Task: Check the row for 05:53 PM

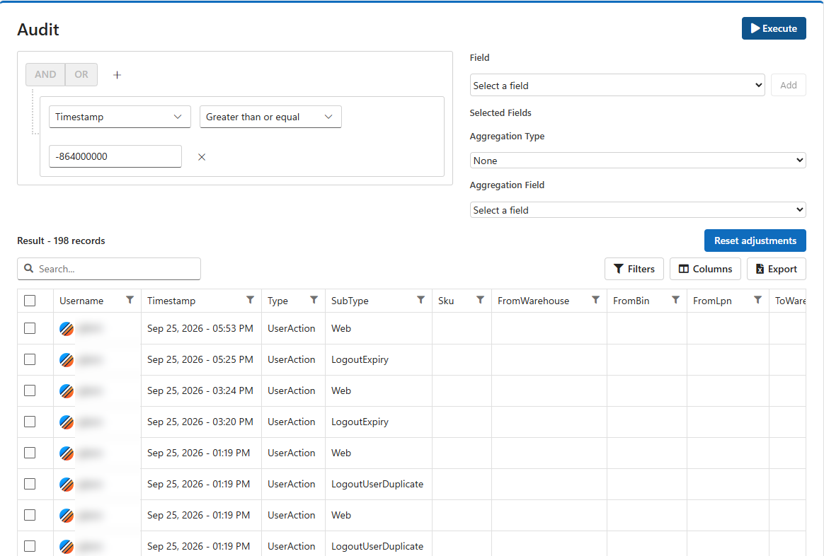Action: (30, 328)
